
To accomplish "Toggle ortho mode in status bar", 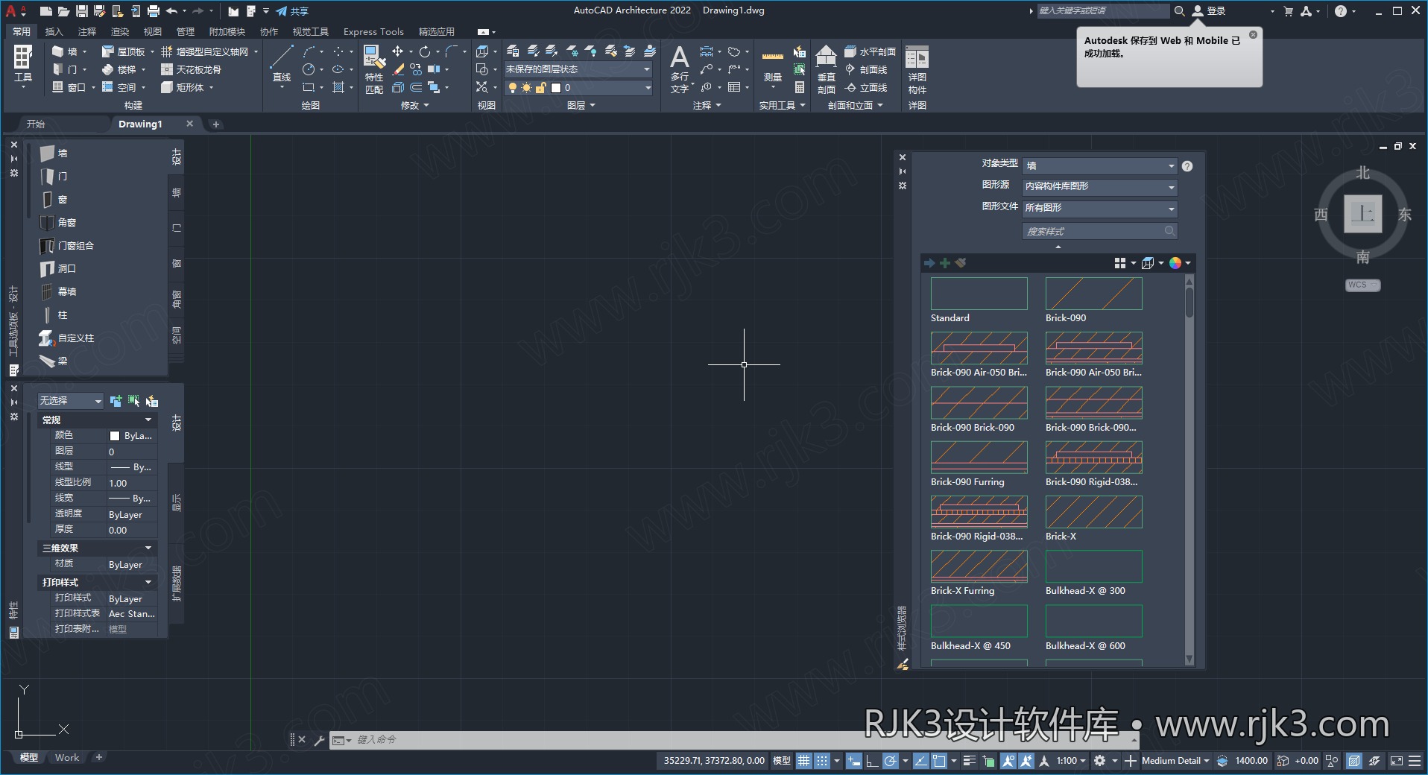I will (871, 761).
